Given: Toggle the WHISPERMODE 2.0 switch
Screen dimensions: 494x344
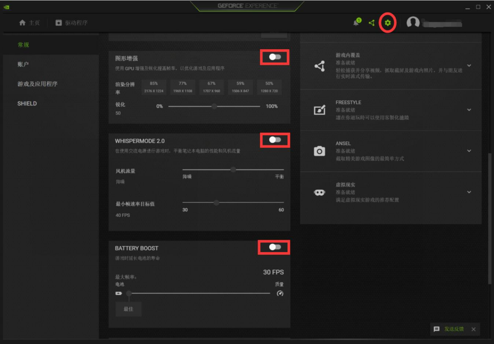Looking at the screenshot, I should click(274, 140).
